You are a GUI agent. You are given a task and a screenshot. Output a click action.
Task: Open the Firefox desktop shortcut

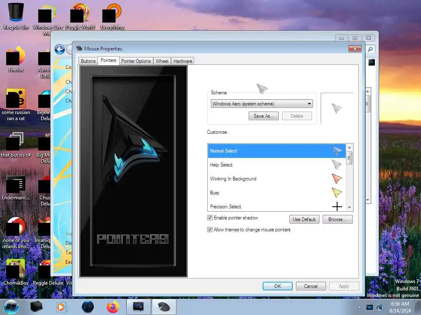[16, 59]
